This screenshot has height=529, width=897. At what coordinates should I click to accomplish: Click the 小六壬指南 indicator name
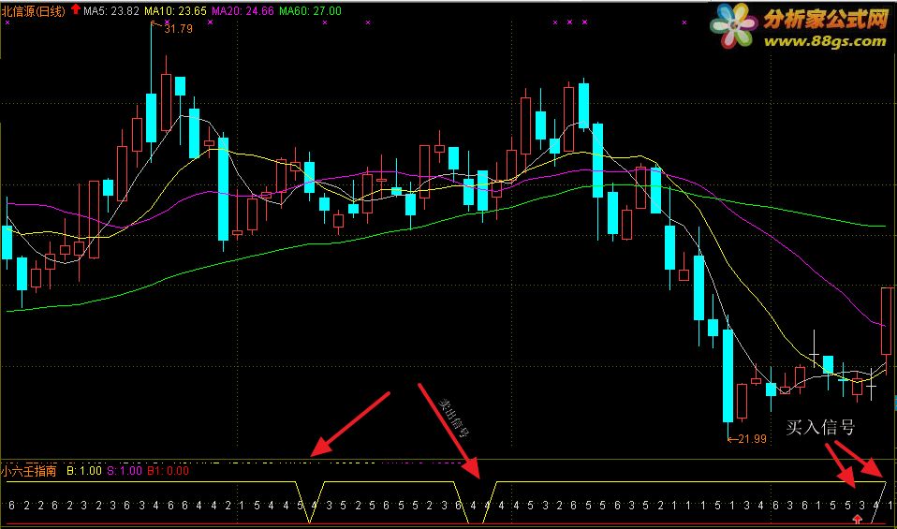29,471
